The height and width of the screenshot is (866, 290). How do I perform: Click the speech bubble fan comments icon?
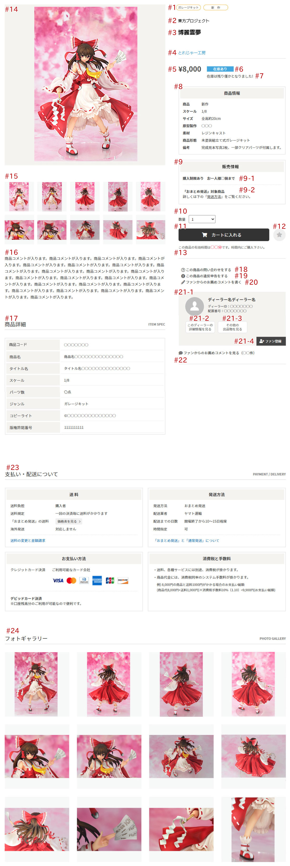coord(181,353)
